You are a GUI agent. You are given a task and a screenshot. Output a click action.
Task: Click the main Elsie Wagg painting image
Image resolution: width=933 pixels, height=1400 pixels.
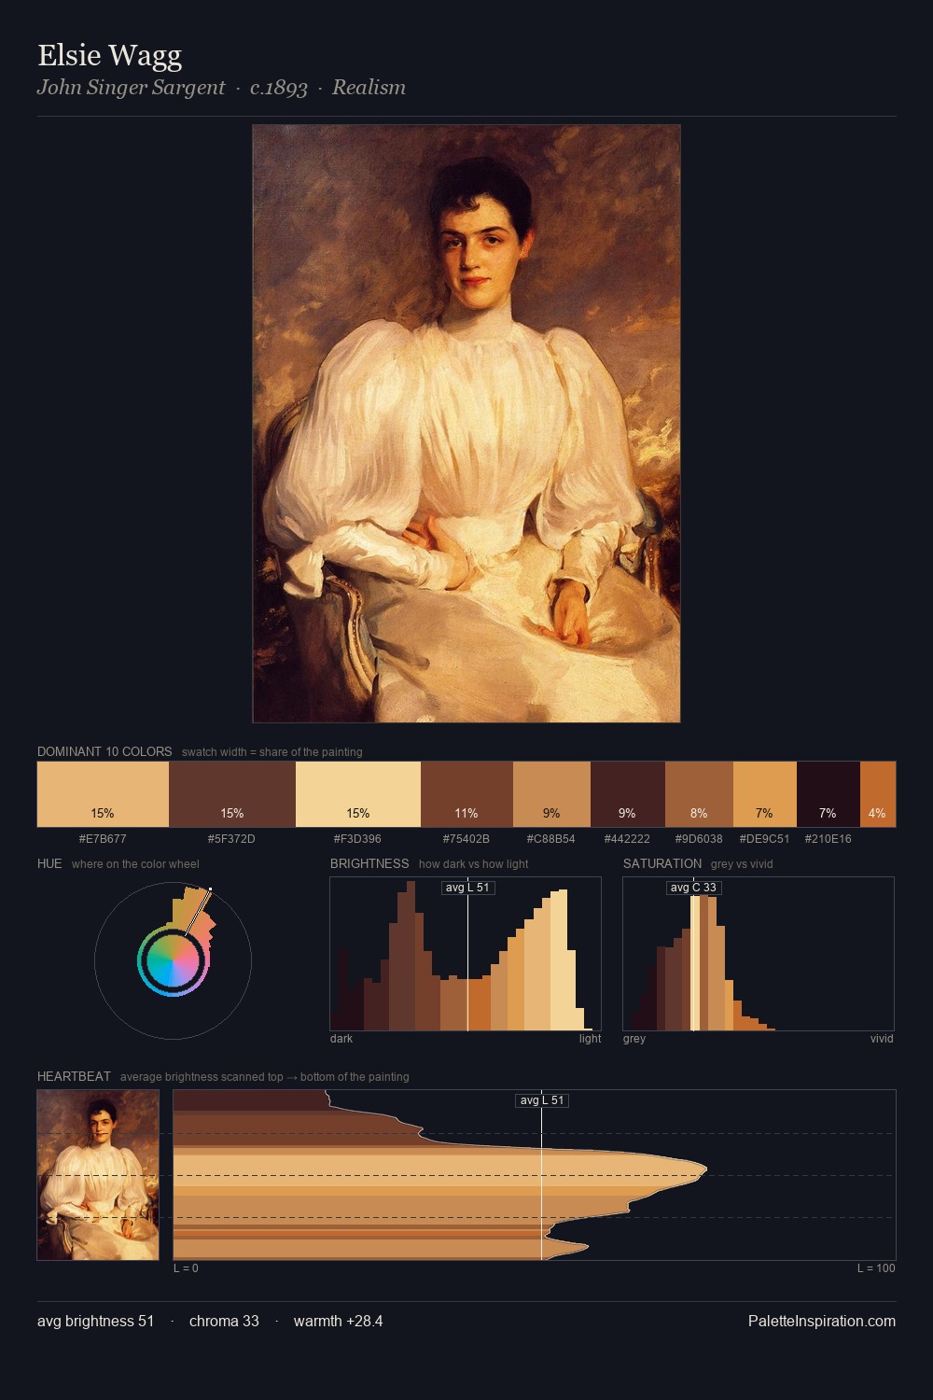click(x=466, y=424)
